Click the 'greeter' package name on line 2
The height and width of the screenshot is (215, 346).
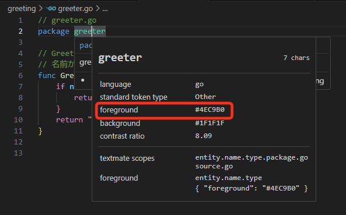tap(89, 31)
